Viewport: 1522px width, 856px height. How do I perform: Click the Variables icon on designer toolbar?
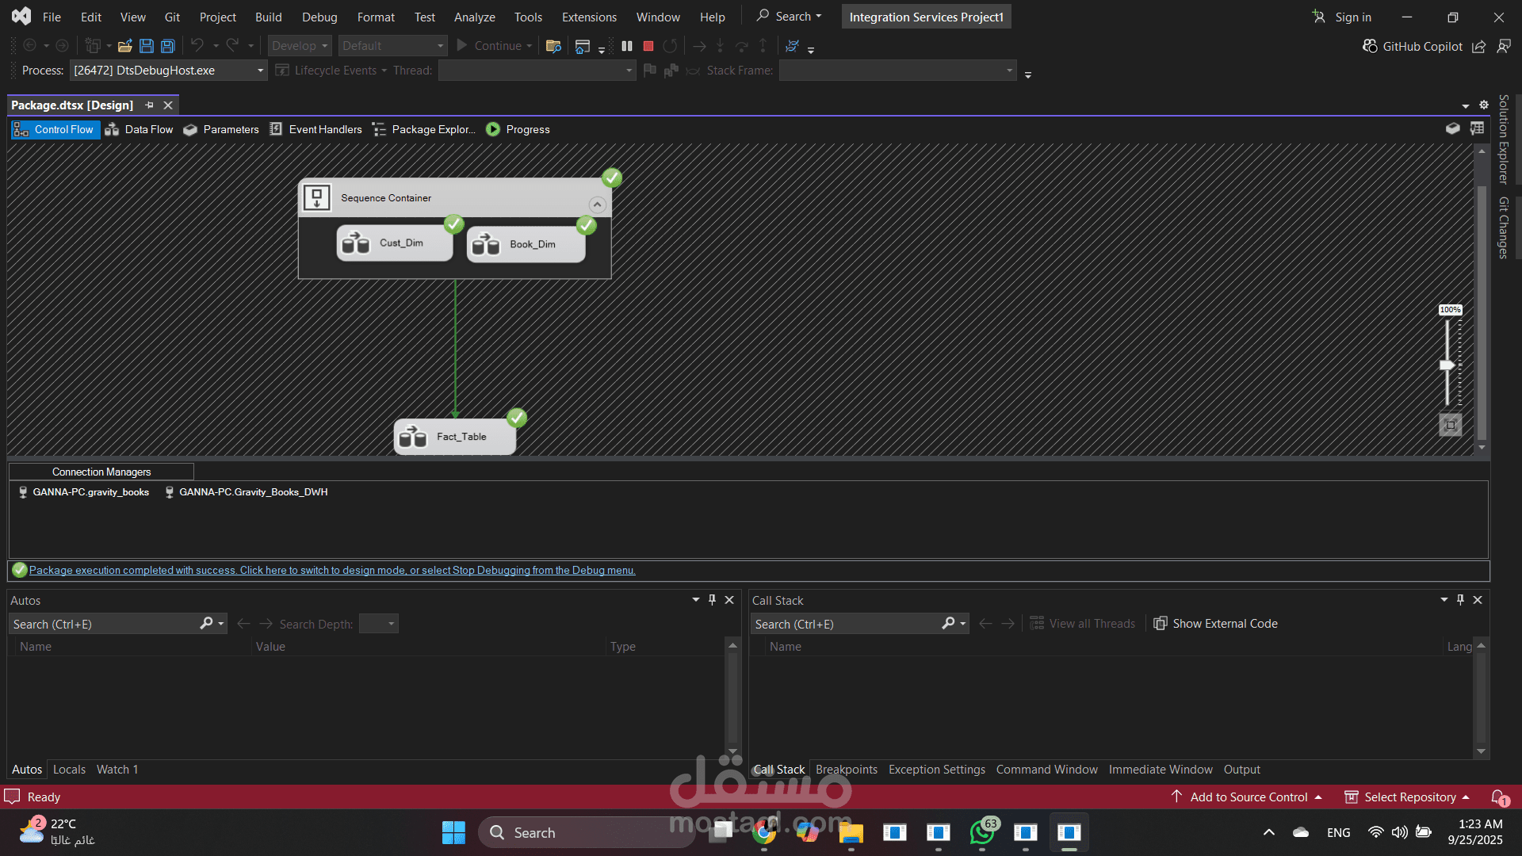tap(1452, 128)
